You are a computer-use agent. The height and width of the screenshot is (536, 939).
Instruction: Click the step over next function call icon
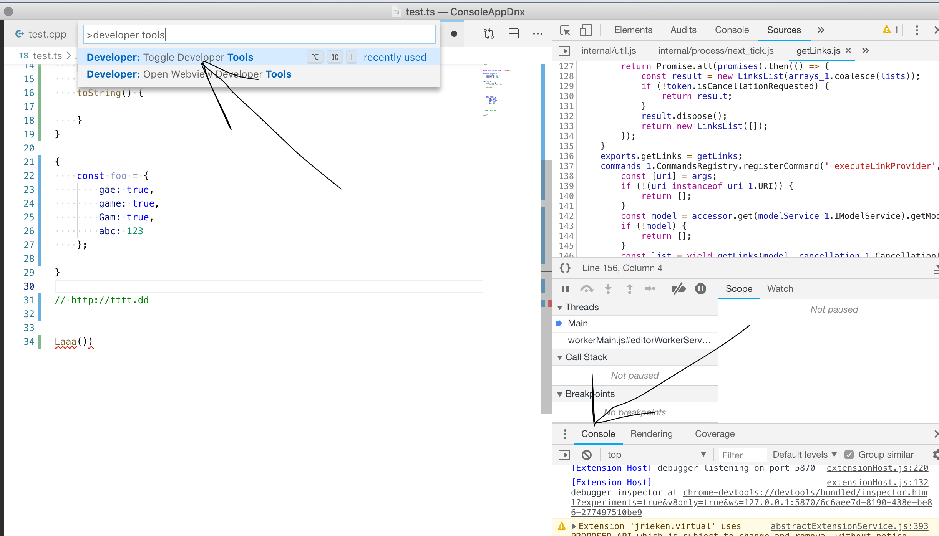587,289
